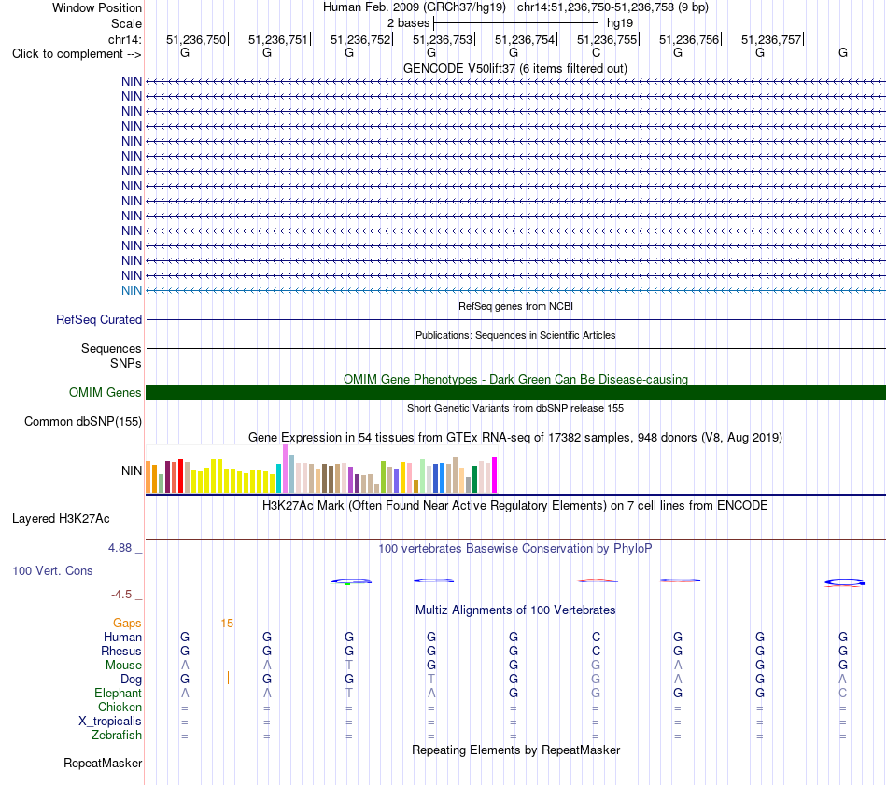Open the RefSeq Curated track label
887x785 pixels.
[x=99, y=319]
